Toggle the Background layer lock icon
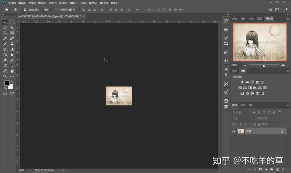The image size is (291, 173). pyautogui.click(x=282, y=132)
